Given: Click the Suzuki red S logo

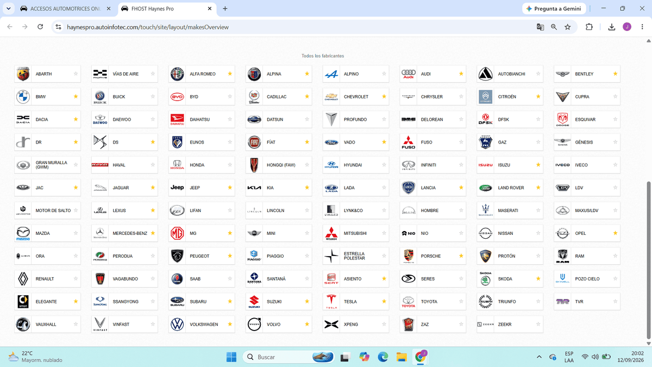Looking at the screenshot, I should (254, 302).
